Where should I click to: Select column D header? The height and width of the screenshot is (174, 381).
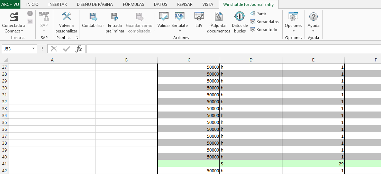[x=251, y=60]
